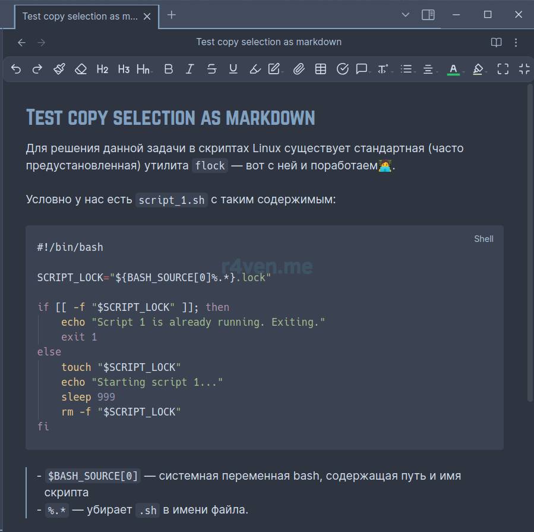This screenshot has height=532, width=534.
Task: Insert a checkbox task item
Action: click(342, 70)
